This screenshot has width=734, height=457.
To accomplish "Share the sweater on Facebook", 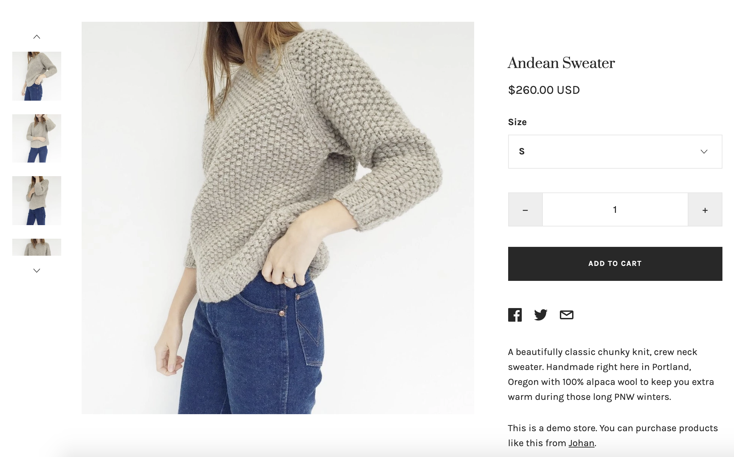I will pos(515,315).
